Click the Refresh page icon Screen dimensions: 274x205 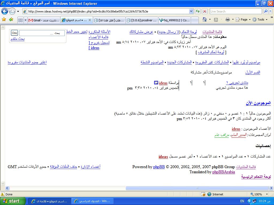pyautogui.click(x=198, y=11)
